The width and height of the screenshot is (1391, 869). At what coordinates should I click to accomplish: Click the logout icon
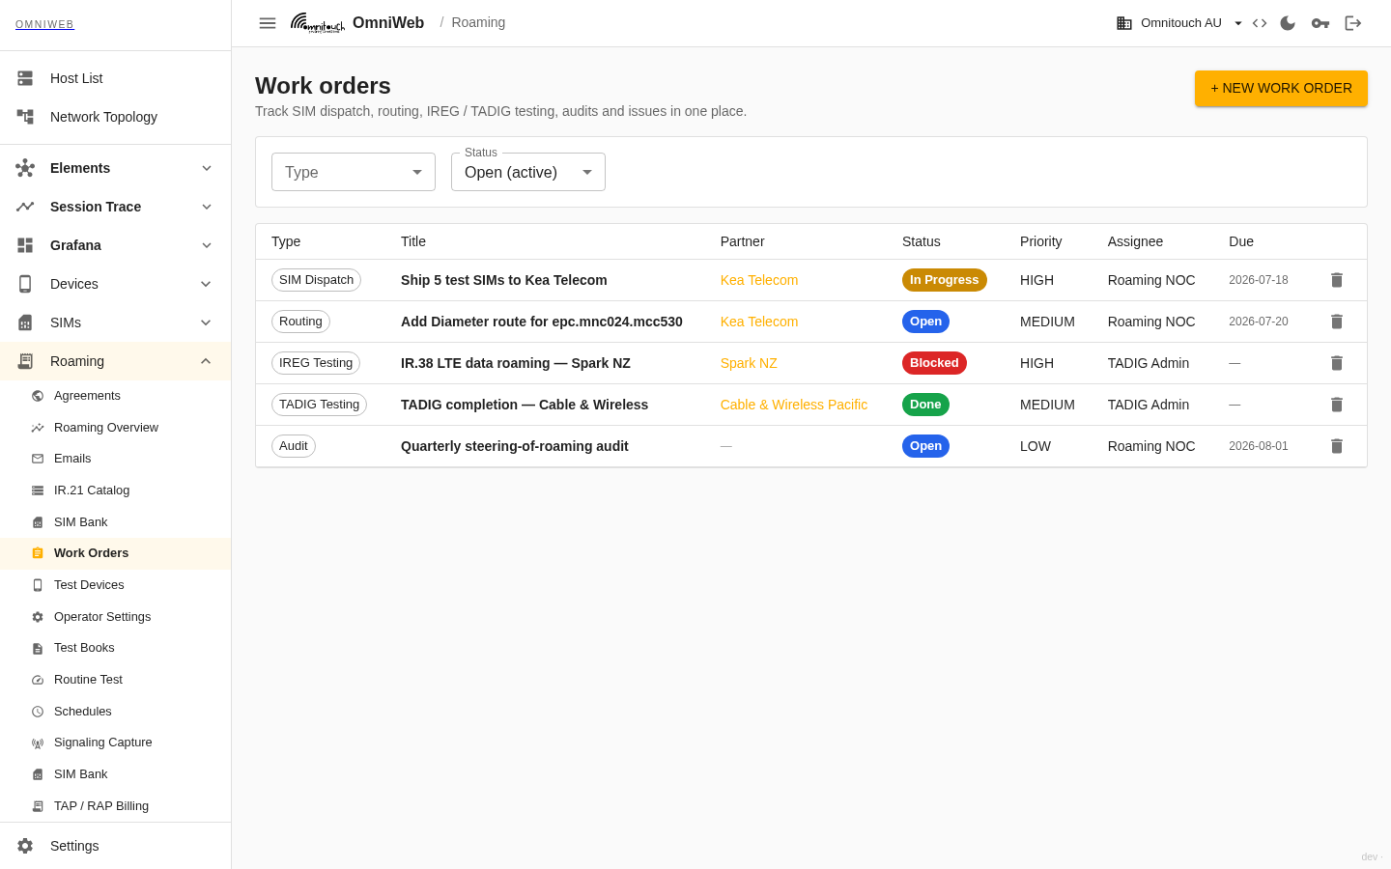click(x=1353, y=23)
